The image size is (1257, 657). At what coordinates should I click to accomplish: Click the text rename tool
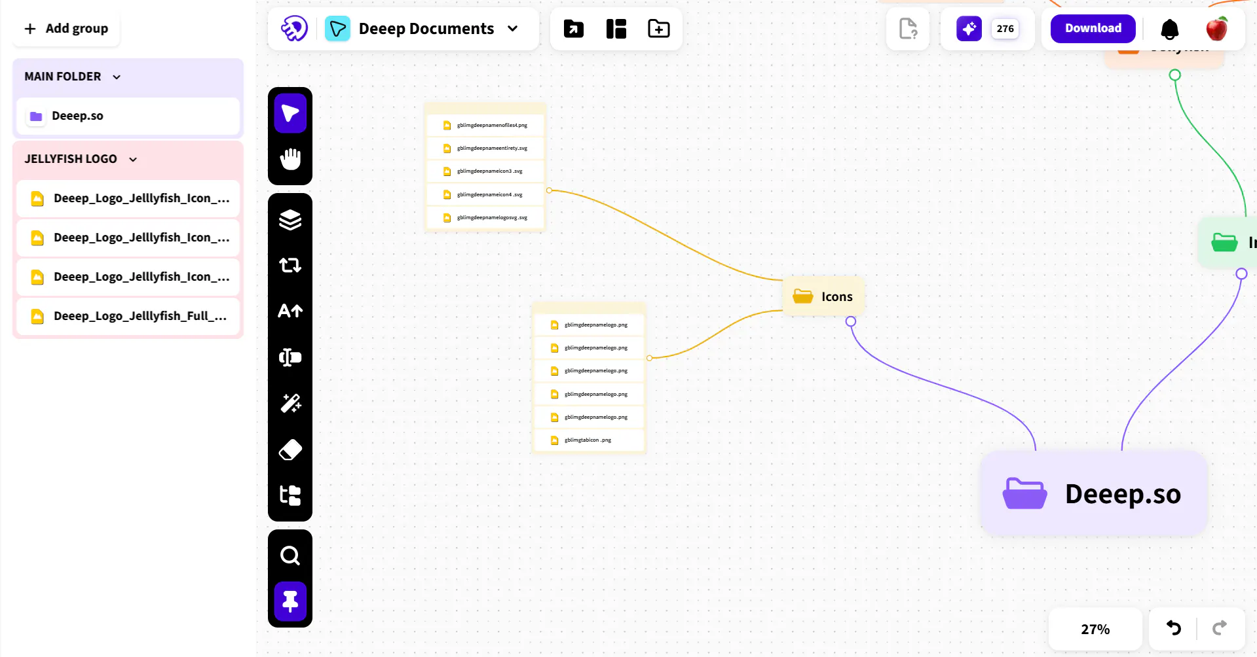click(x=290, y=357)
